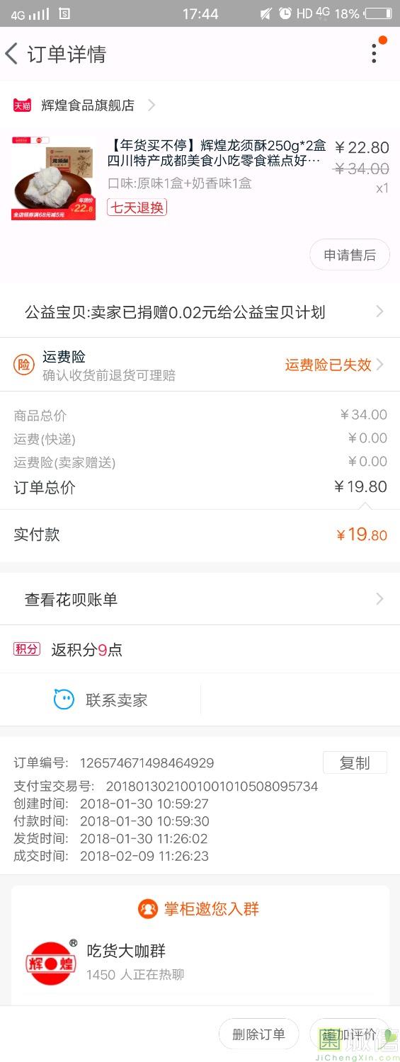Tap the 七天退换 tag
Viewport: 400px width, 1062px height.
point(137,207)
